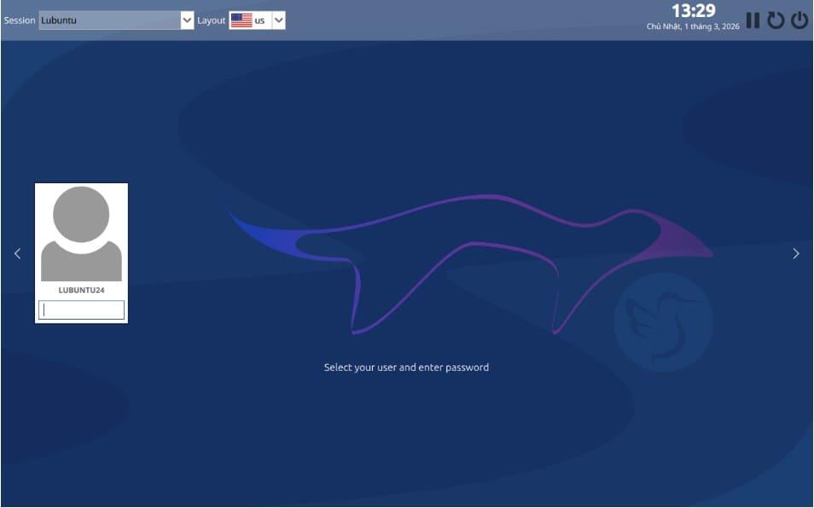Show the next user with the right chevron
This screenshot has width=814, height=508.
point(795,253)
